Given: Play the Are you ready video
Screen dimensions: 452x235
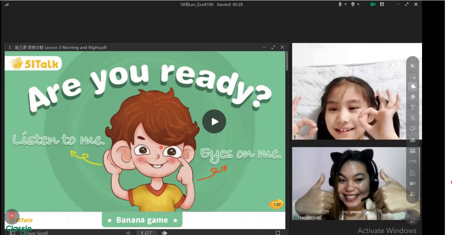Looking at the screenshot, I should tap(214, 121).
